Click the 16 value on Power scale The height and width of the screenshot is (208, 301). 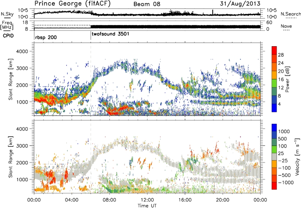point(281,80)
